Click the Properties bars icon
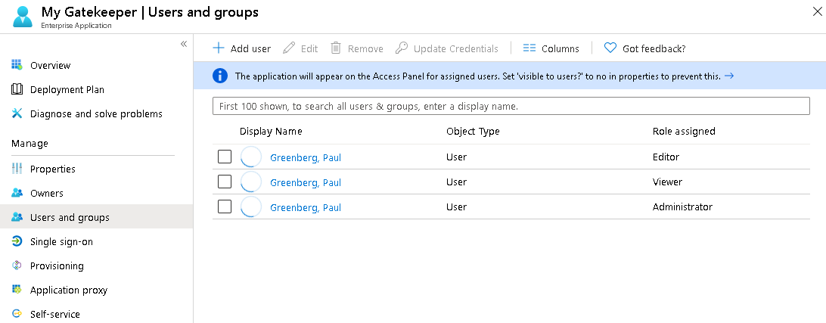This screenshot has height=323, width=826. 17,169
